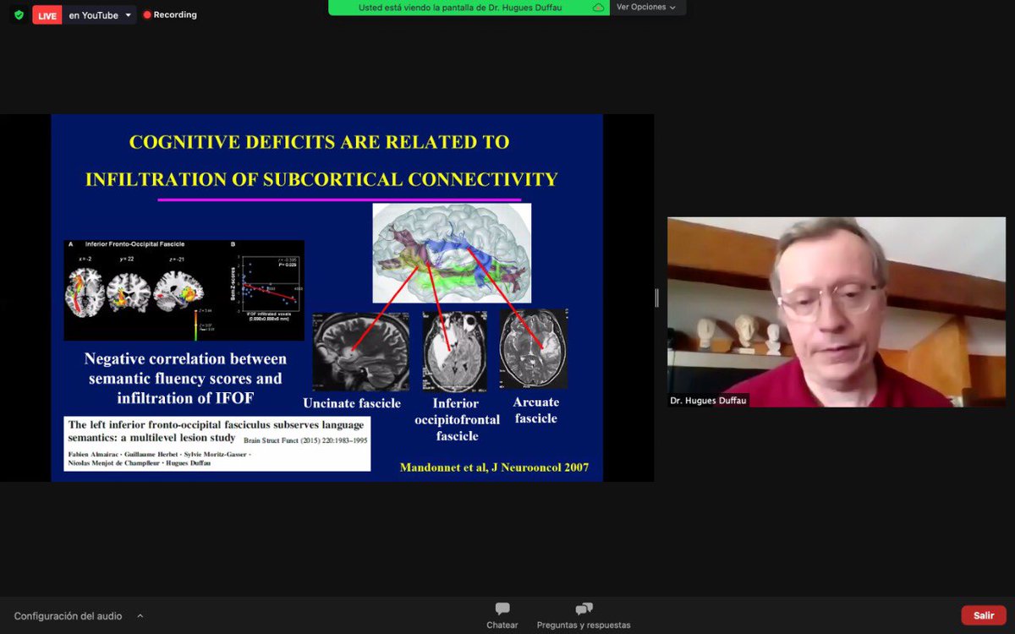
Task: Expand the audio settings caret arrow
Action: [140, 615]
